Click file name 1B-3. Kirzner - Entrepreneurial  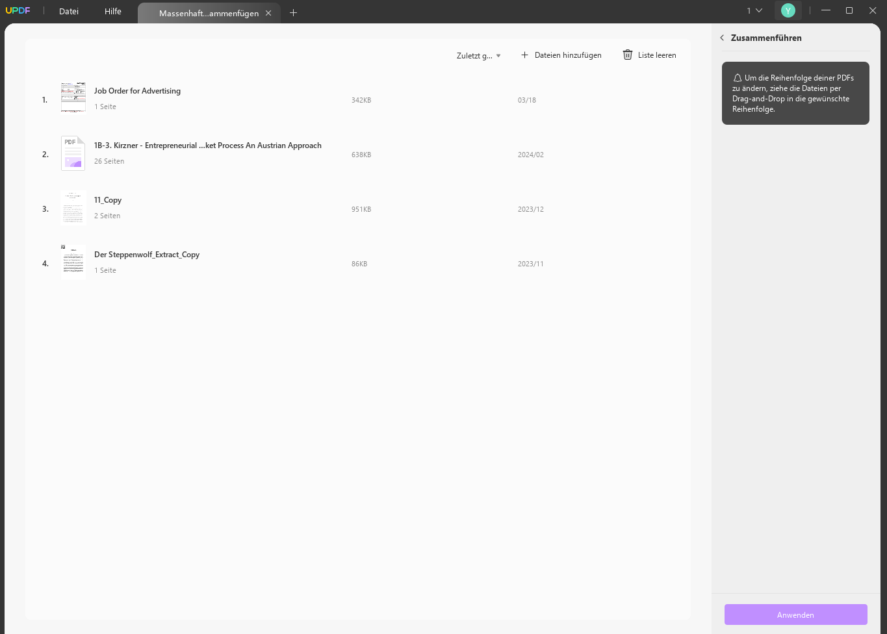point(208,146)
